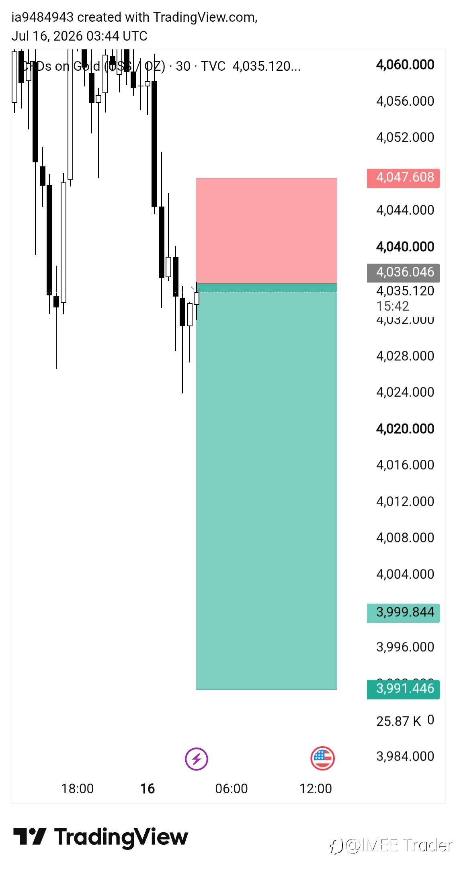This screenshot has width=457, height=870.
Task: Open the CFDs on Gold symbol title
Action: (x=92, y=66)
